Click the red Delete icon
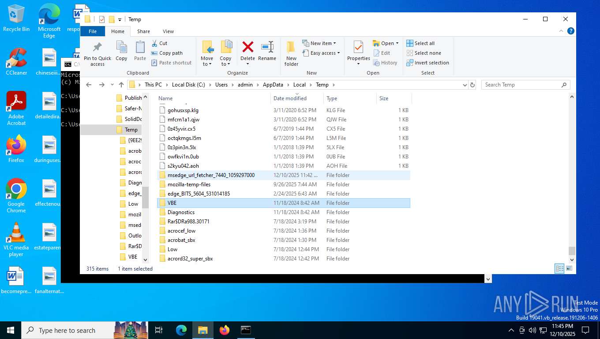 point(248,47)
